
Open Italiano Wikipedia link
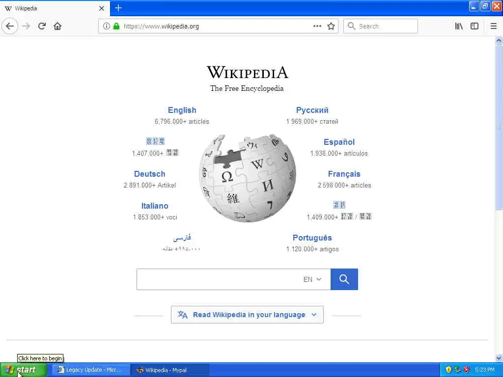click(x=155, y=206)
